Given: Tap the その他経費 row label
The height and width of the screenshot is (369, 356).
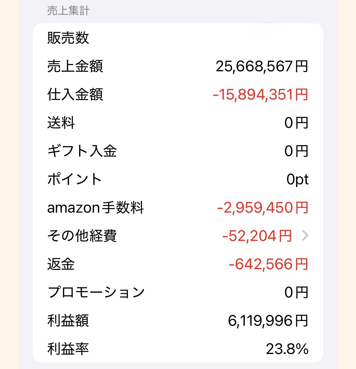Looking at the screenshot, I should tap(82, 236).
